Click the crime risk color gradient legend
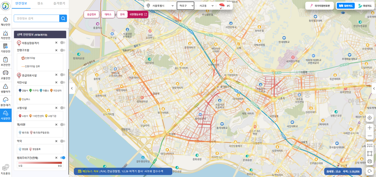376x177 pixels. (40, 163)
